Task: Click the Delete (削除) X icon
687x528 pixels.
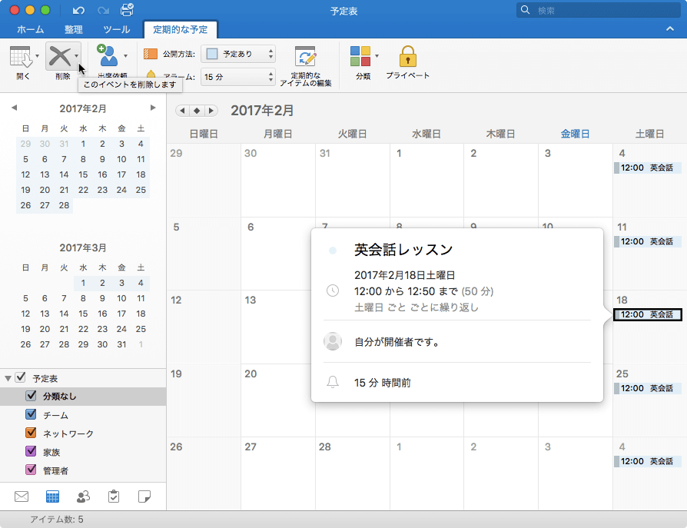Action: click(60, 56)
